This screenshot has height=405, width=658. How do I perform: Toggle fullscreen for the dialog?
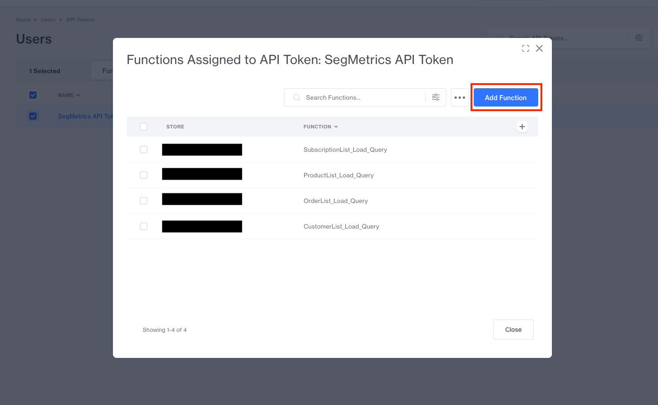pos(525,48)
